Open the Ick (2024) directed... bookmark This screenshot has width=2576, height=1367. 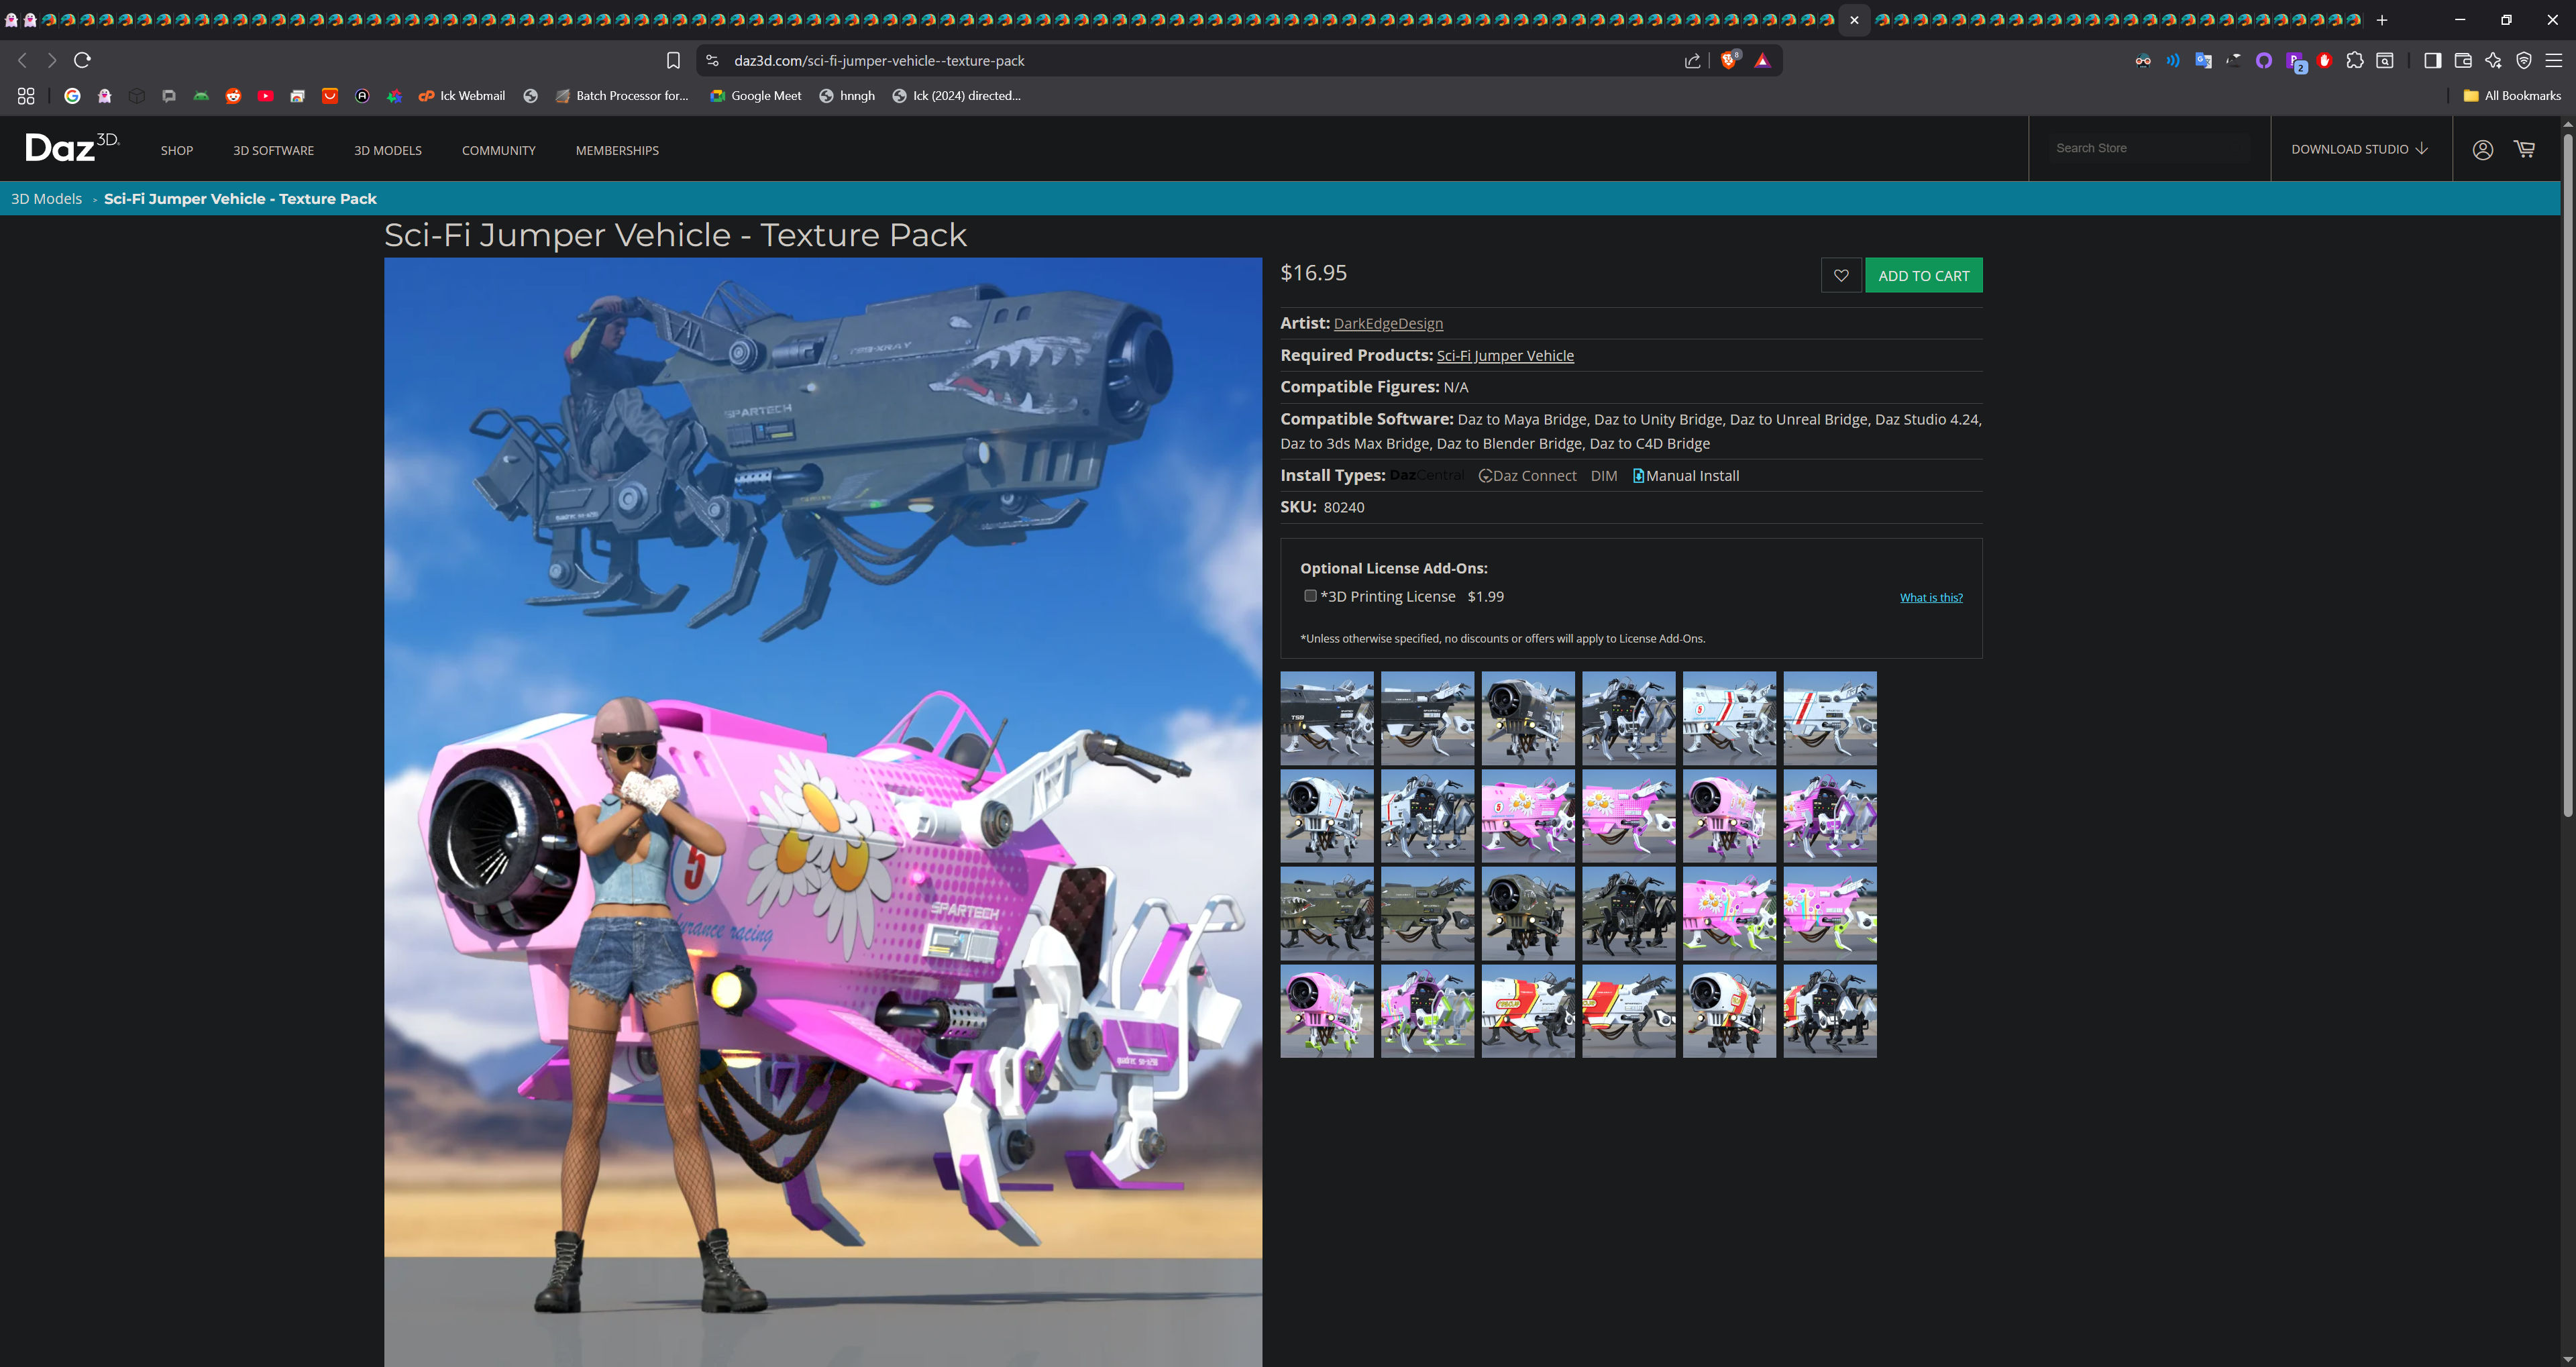[x=957, y=96]
